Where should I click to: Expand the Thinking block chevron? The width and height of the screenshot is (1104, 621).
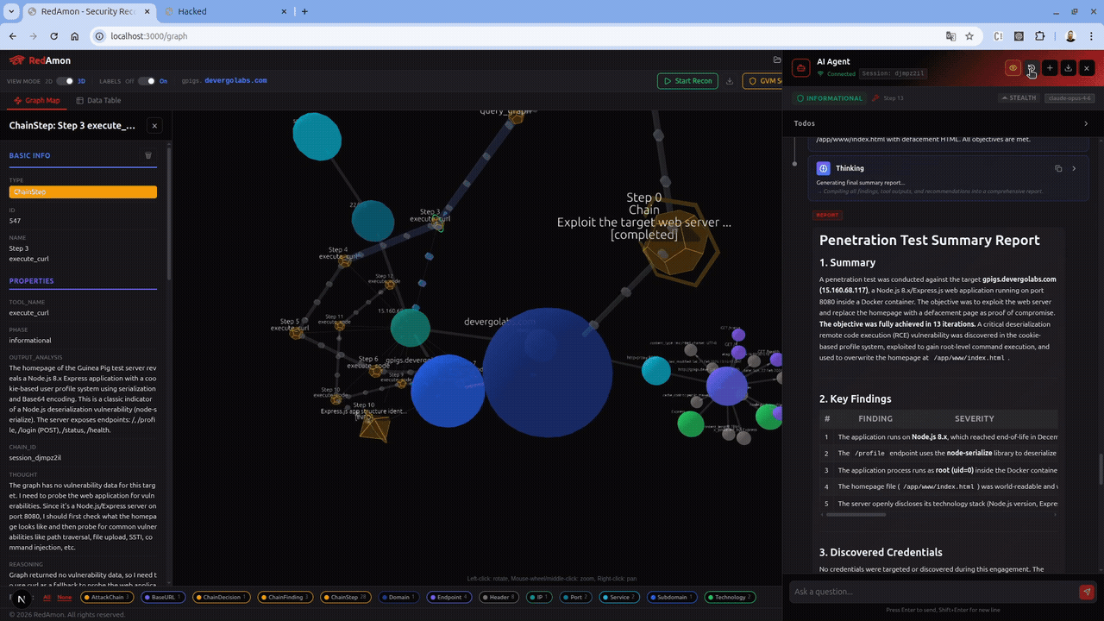pos(1074,169)
